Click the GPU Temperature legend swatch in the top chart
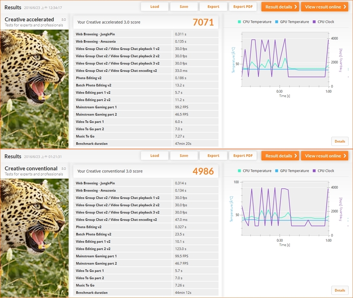 click(277, 22)
